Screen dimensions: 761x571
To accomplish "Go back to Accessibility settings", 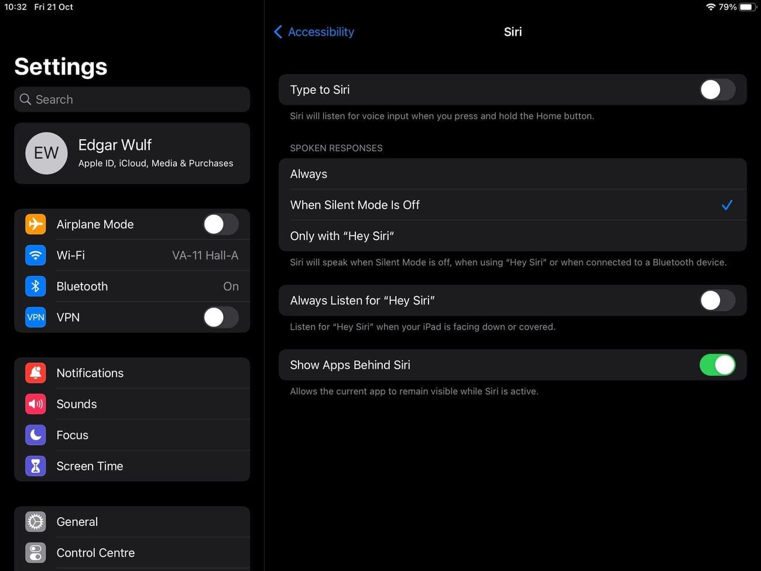I will click(314, 32).
